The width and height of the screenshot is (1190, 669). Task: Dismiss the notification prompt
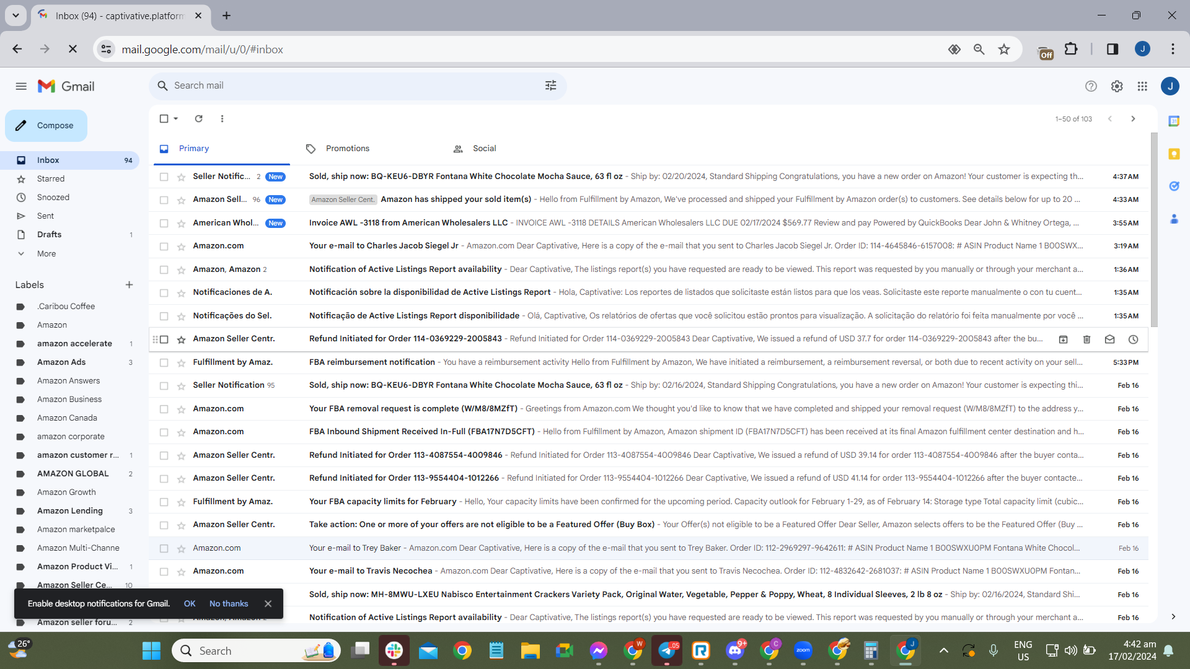[268, 604]
